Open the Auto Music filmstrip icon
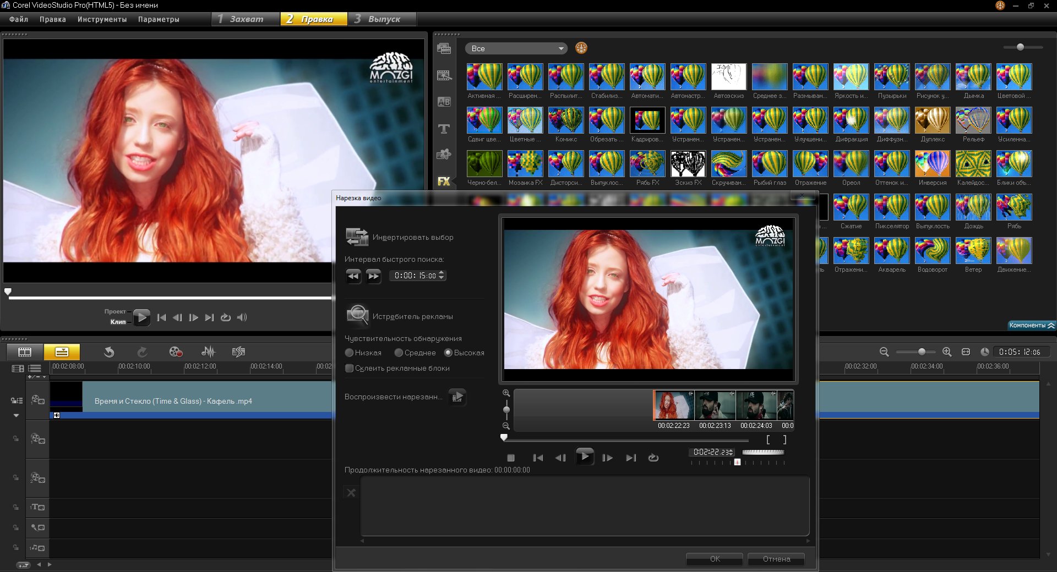 tap(238, 352)
